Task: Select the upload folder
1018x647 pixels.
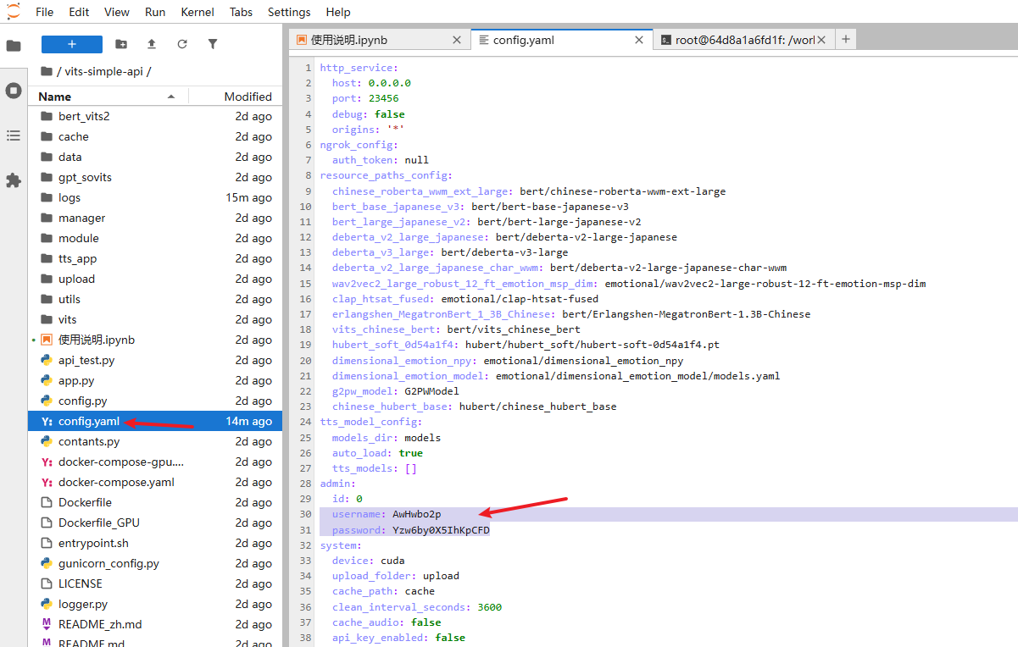Action: 155,279
